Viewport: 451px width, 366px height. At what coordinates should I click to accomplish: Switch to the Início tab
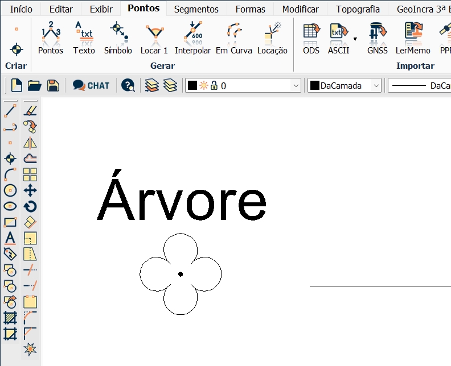[x=21, y=9]
